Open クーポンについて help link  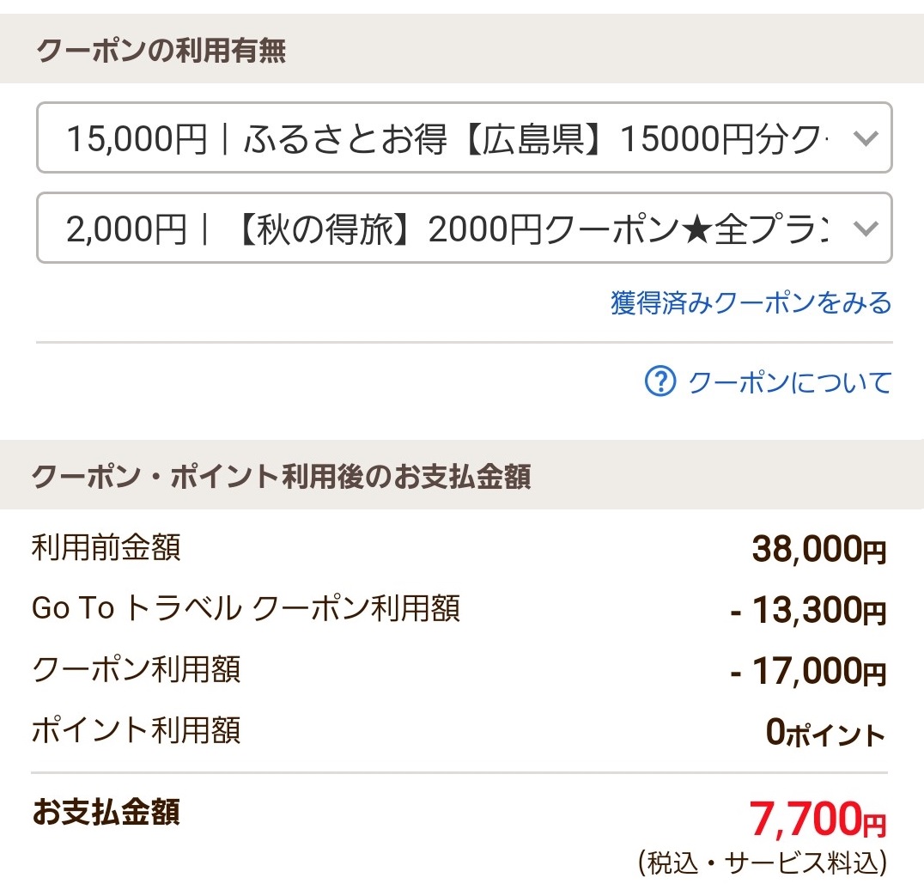790,382
